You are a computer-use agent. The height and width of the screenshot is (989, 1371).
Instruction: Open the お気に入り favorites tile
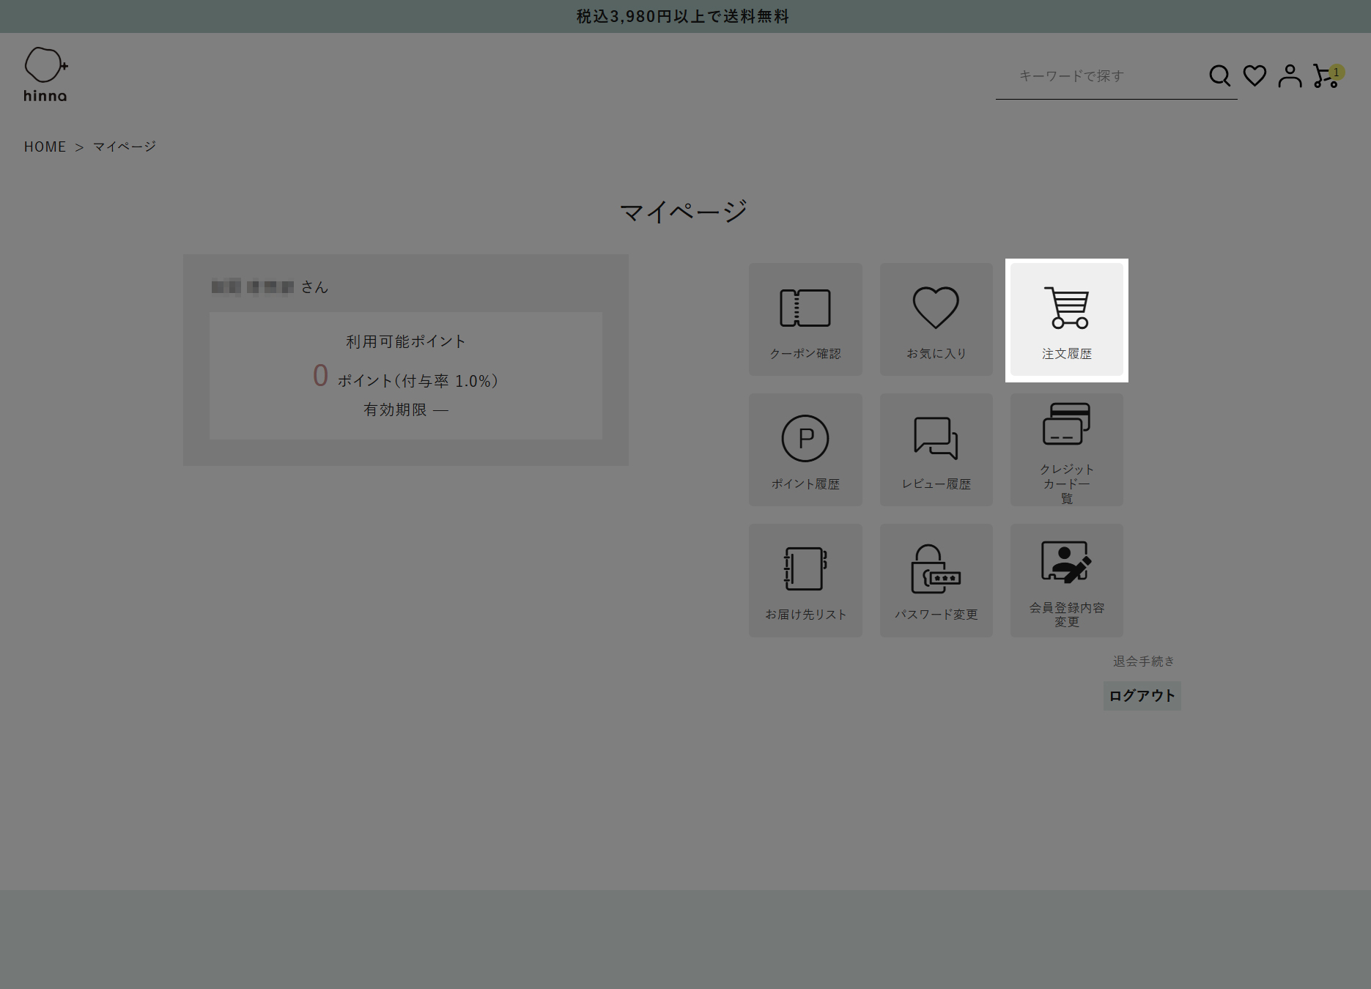click(936, 319)
